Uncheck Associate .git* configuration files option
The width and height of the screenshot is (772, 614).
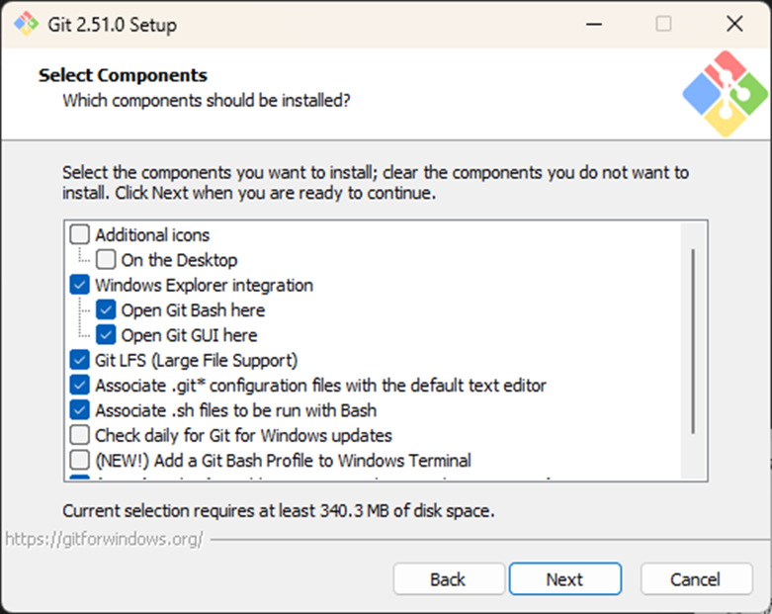80,386
